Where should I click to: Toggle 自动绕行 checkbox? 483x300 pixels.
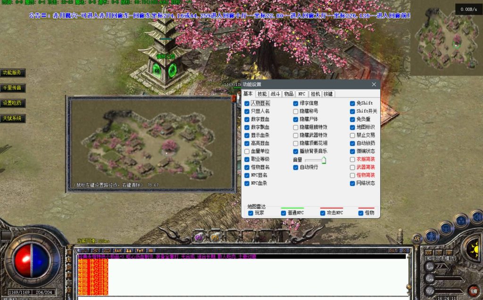coord(295,167)
